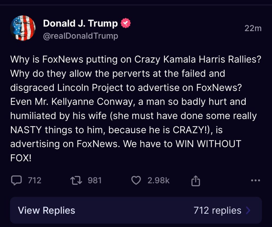Click the post's opening line about FoxNews rallies
272x227 pixels.
tap(135, 59)
